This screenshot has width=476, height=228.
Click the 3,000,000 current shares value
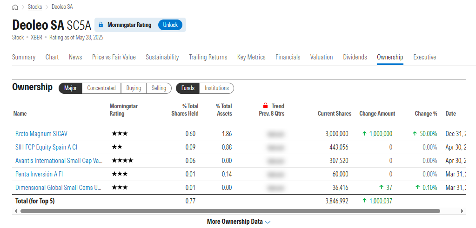pyautogui.click(x=336, y=134)
